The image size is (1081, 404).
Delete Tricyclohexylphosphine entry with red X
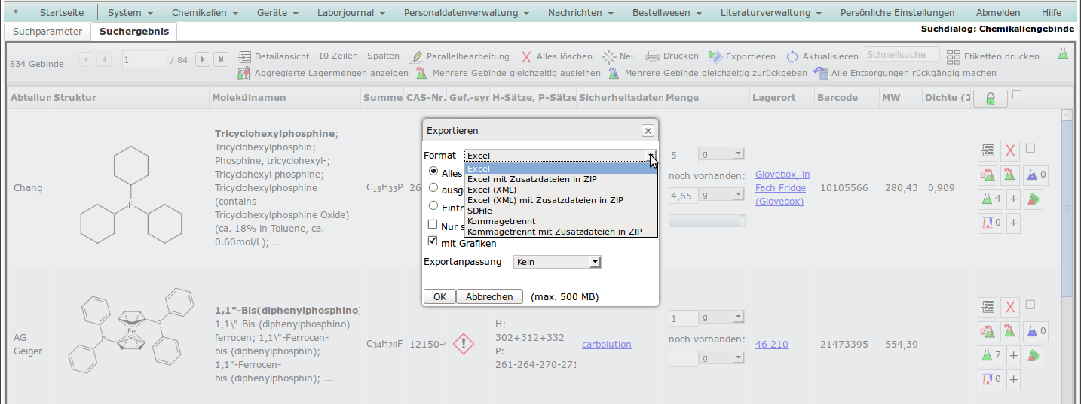1011,150
